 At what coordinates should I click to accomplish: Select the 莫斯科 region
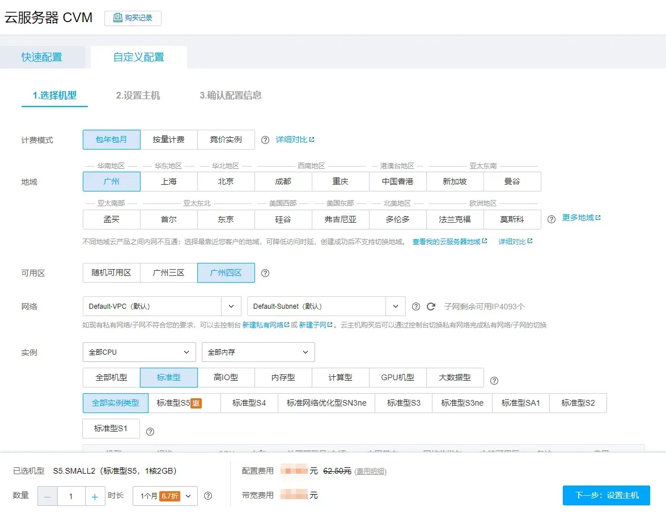[512, 219]
